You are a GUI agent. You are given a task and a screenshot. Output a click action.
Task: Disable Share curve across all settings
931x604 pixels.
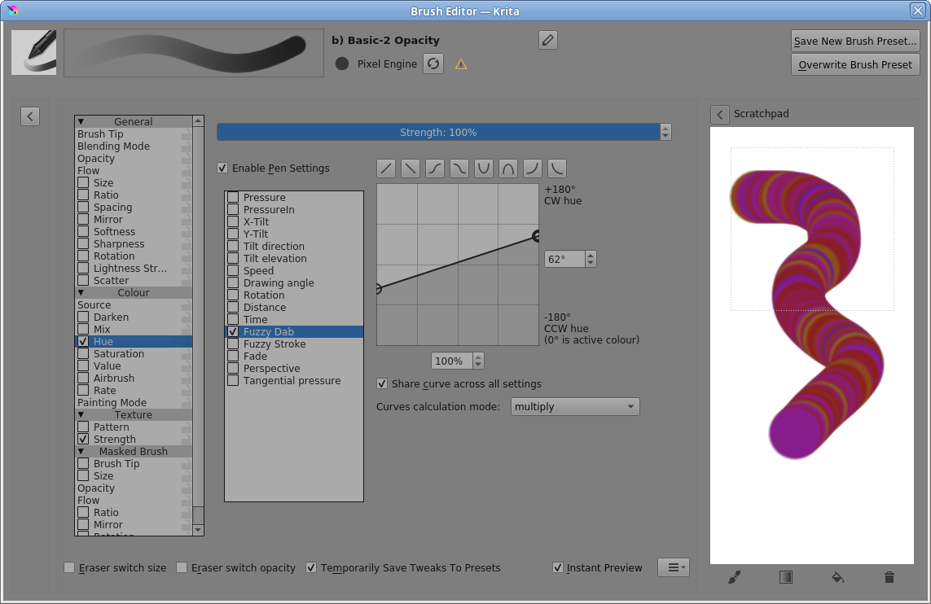pyautogui.click(x=382, y=383)
